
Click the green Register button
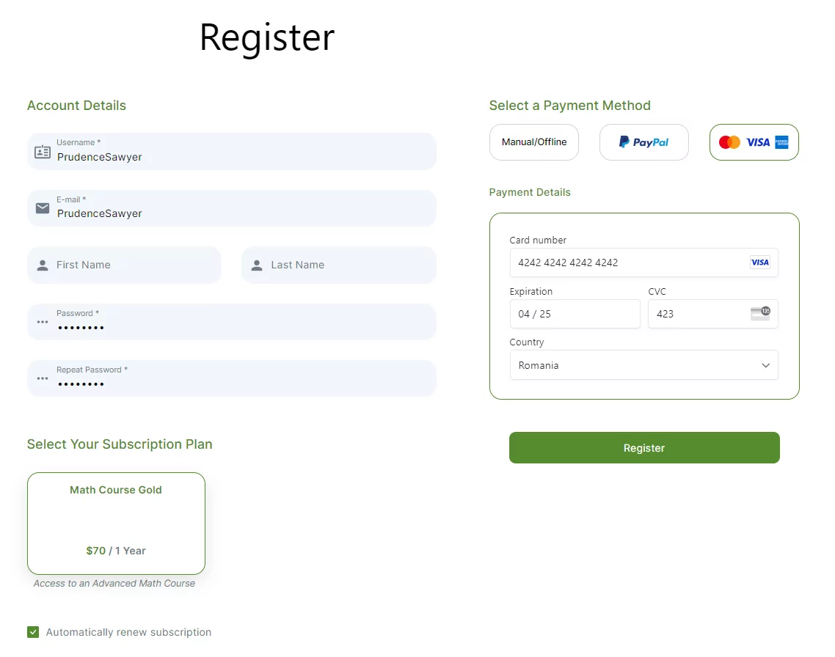click(644, 447)
